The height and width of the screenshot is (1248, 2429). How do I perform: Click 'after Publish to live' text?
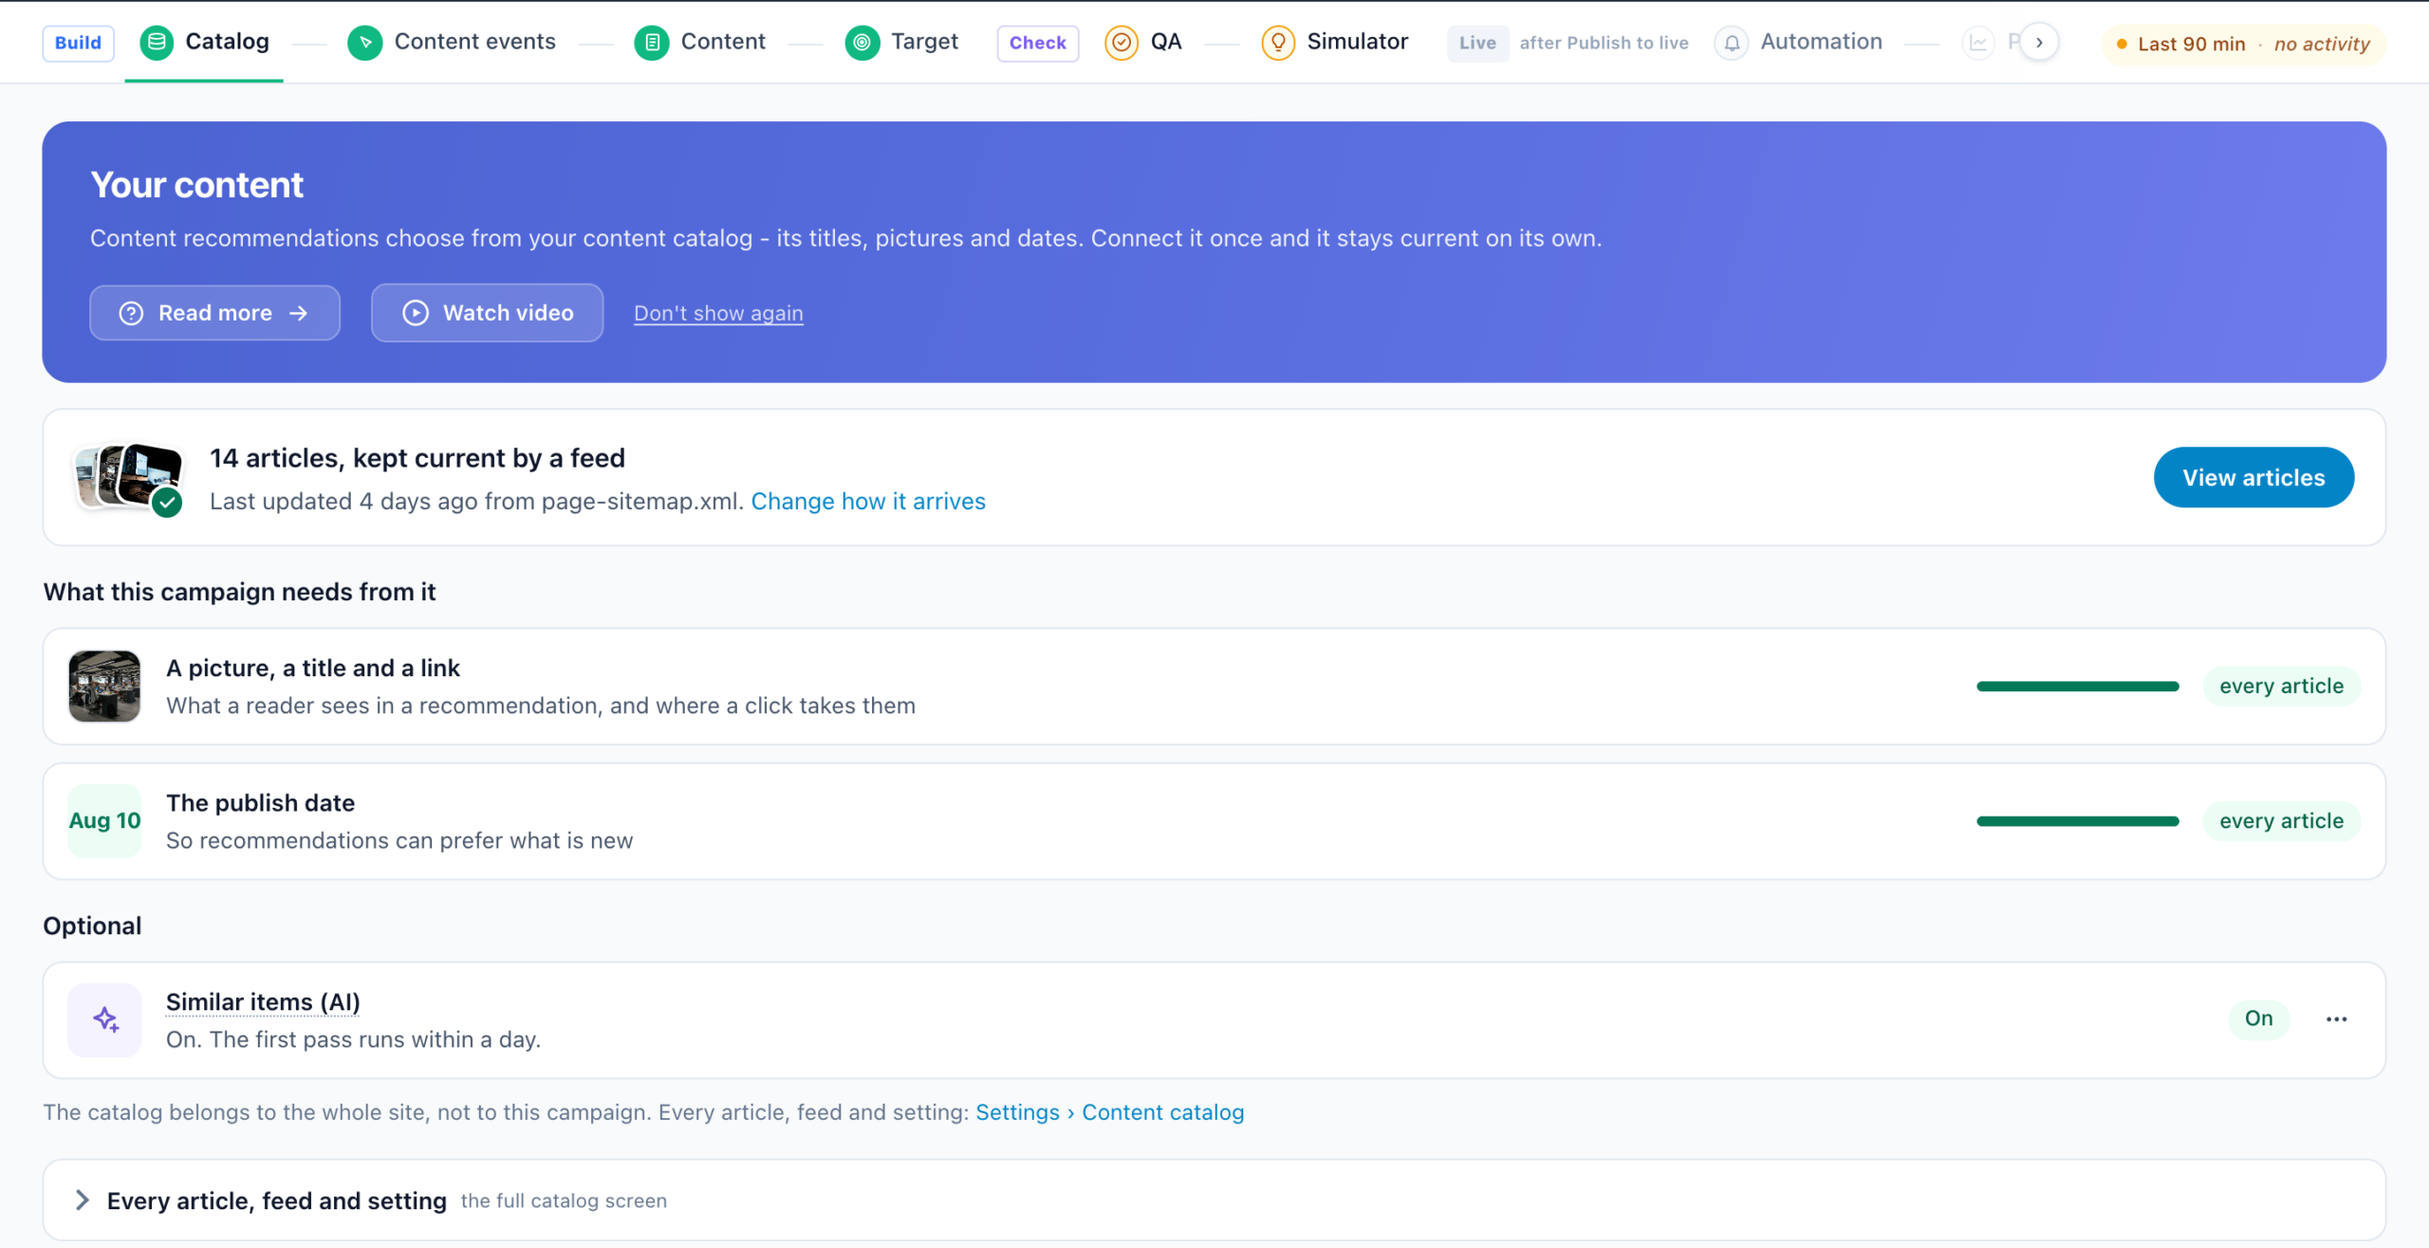(x=1604, y=43)
